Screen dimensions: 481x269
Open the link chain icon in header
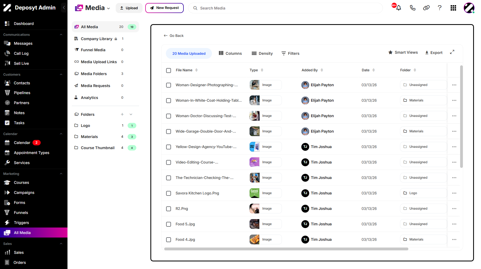pos(426,8)
